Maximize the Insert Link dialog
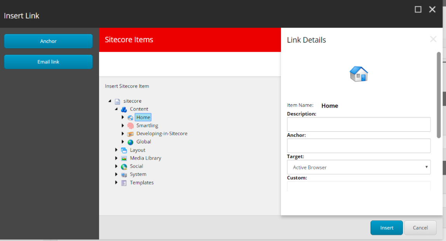 pos(418,9)
